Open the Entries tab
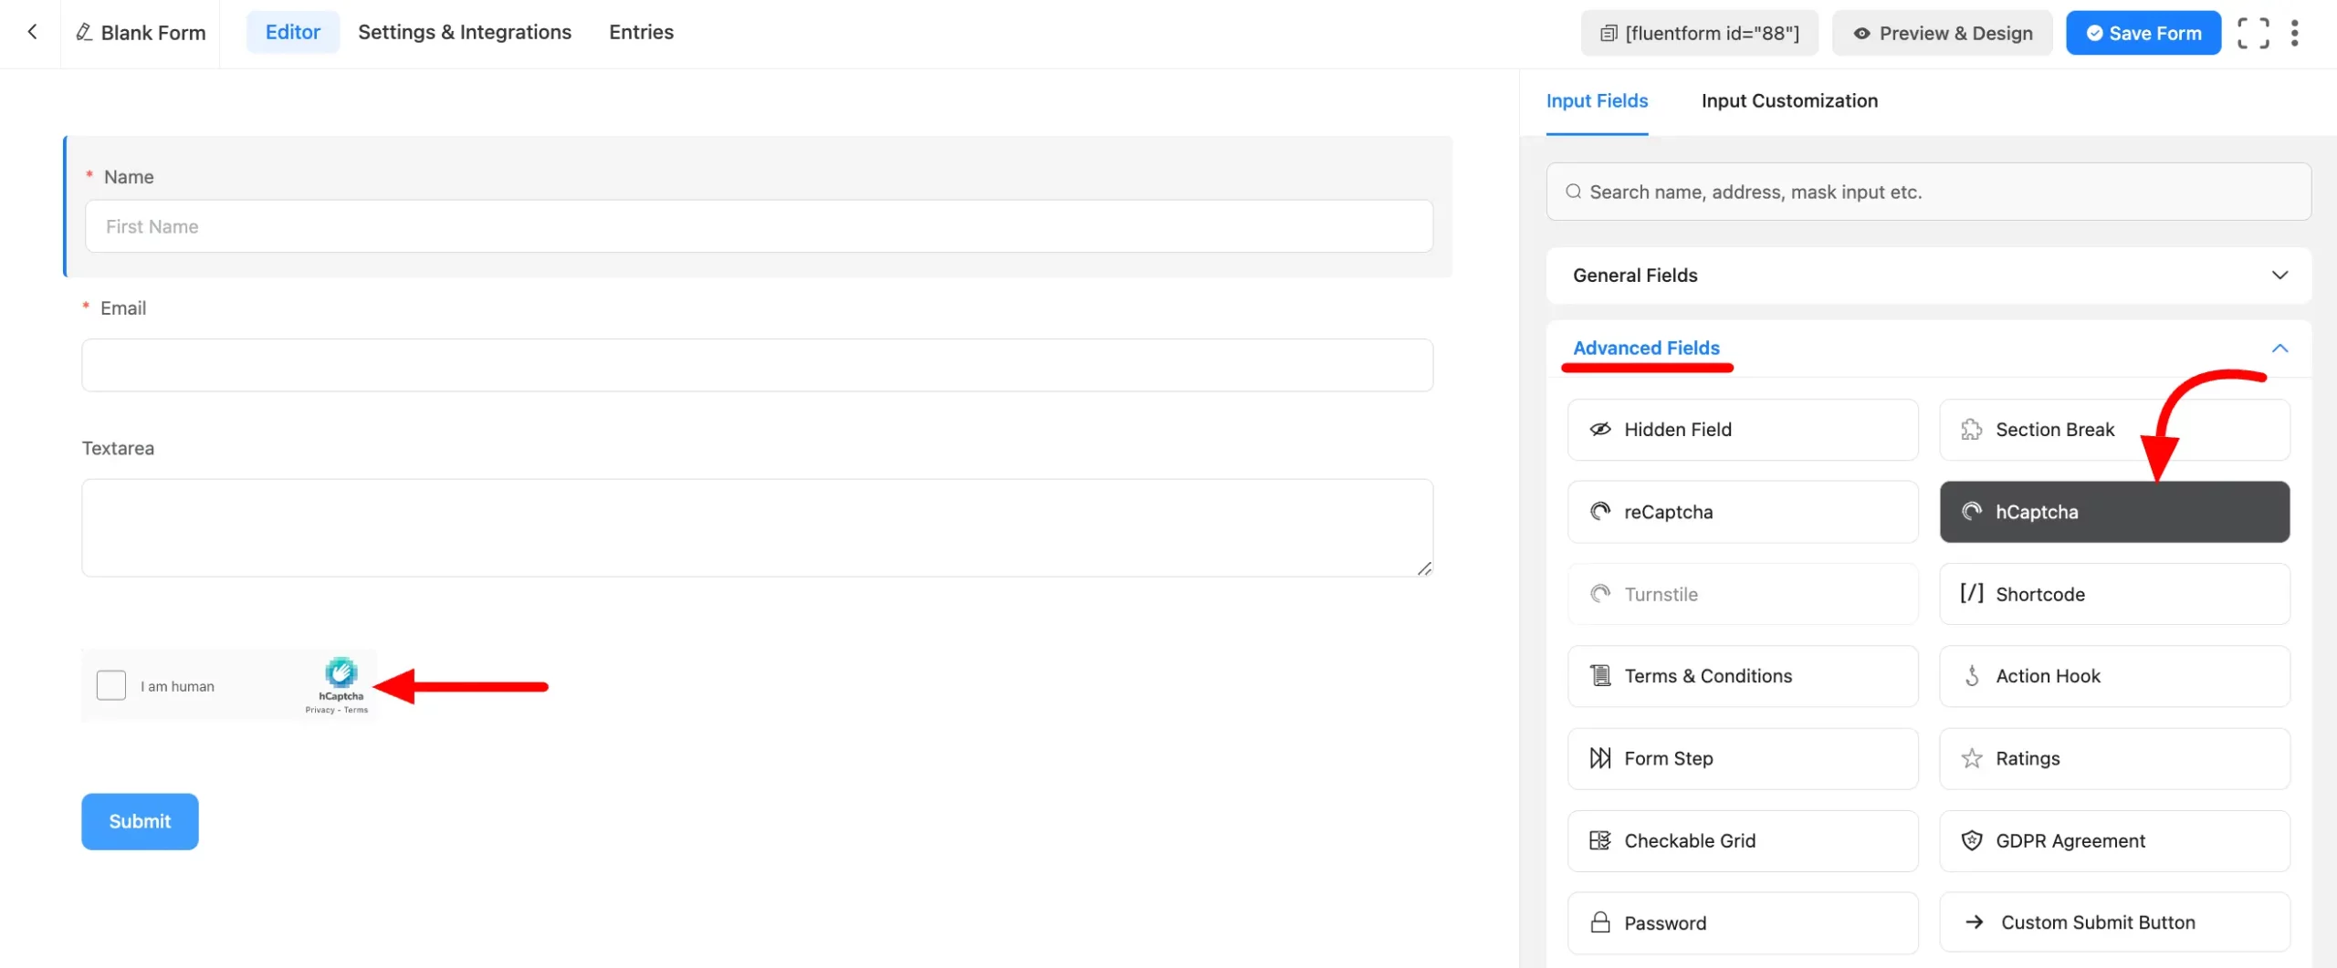The image size is (2337, 968). click(641, 32)
